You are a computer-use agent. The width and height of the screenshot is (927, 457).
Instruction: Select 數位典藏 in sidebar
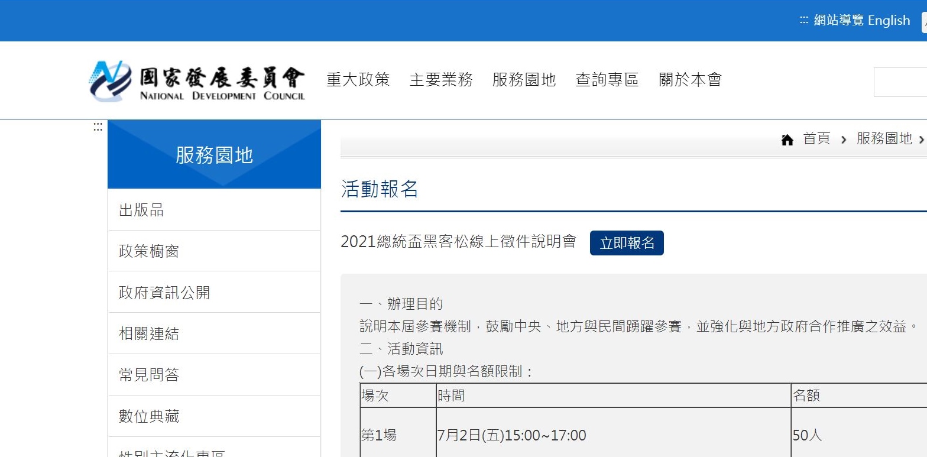click(214, 416)
